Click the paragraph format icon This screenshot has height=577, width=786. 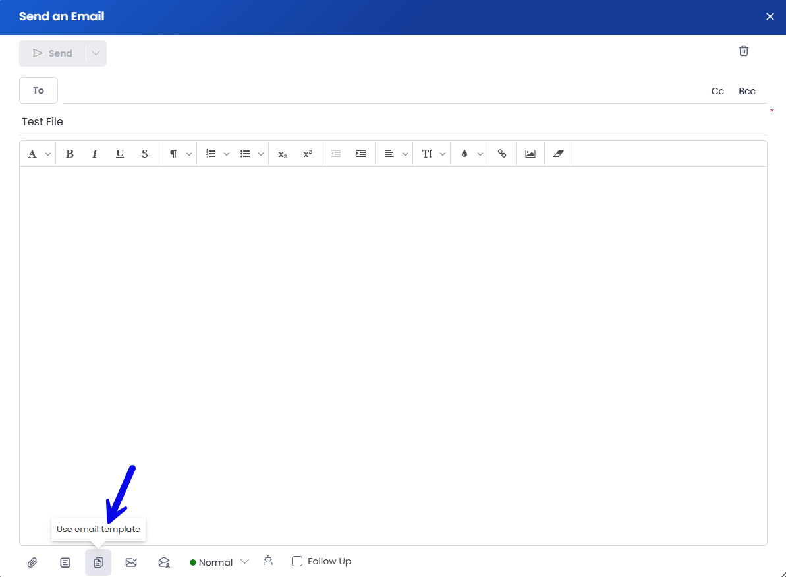[173, 154]
